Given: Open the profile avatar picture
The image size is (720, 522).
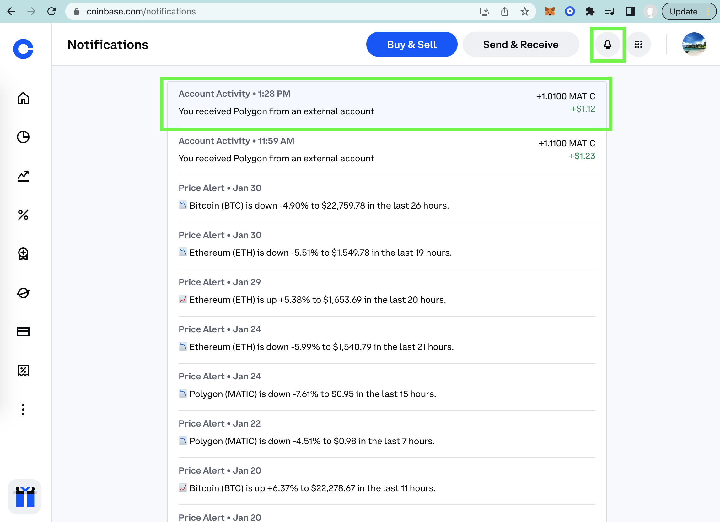Looking at the screenshot, I should click(x=694, y=45).
